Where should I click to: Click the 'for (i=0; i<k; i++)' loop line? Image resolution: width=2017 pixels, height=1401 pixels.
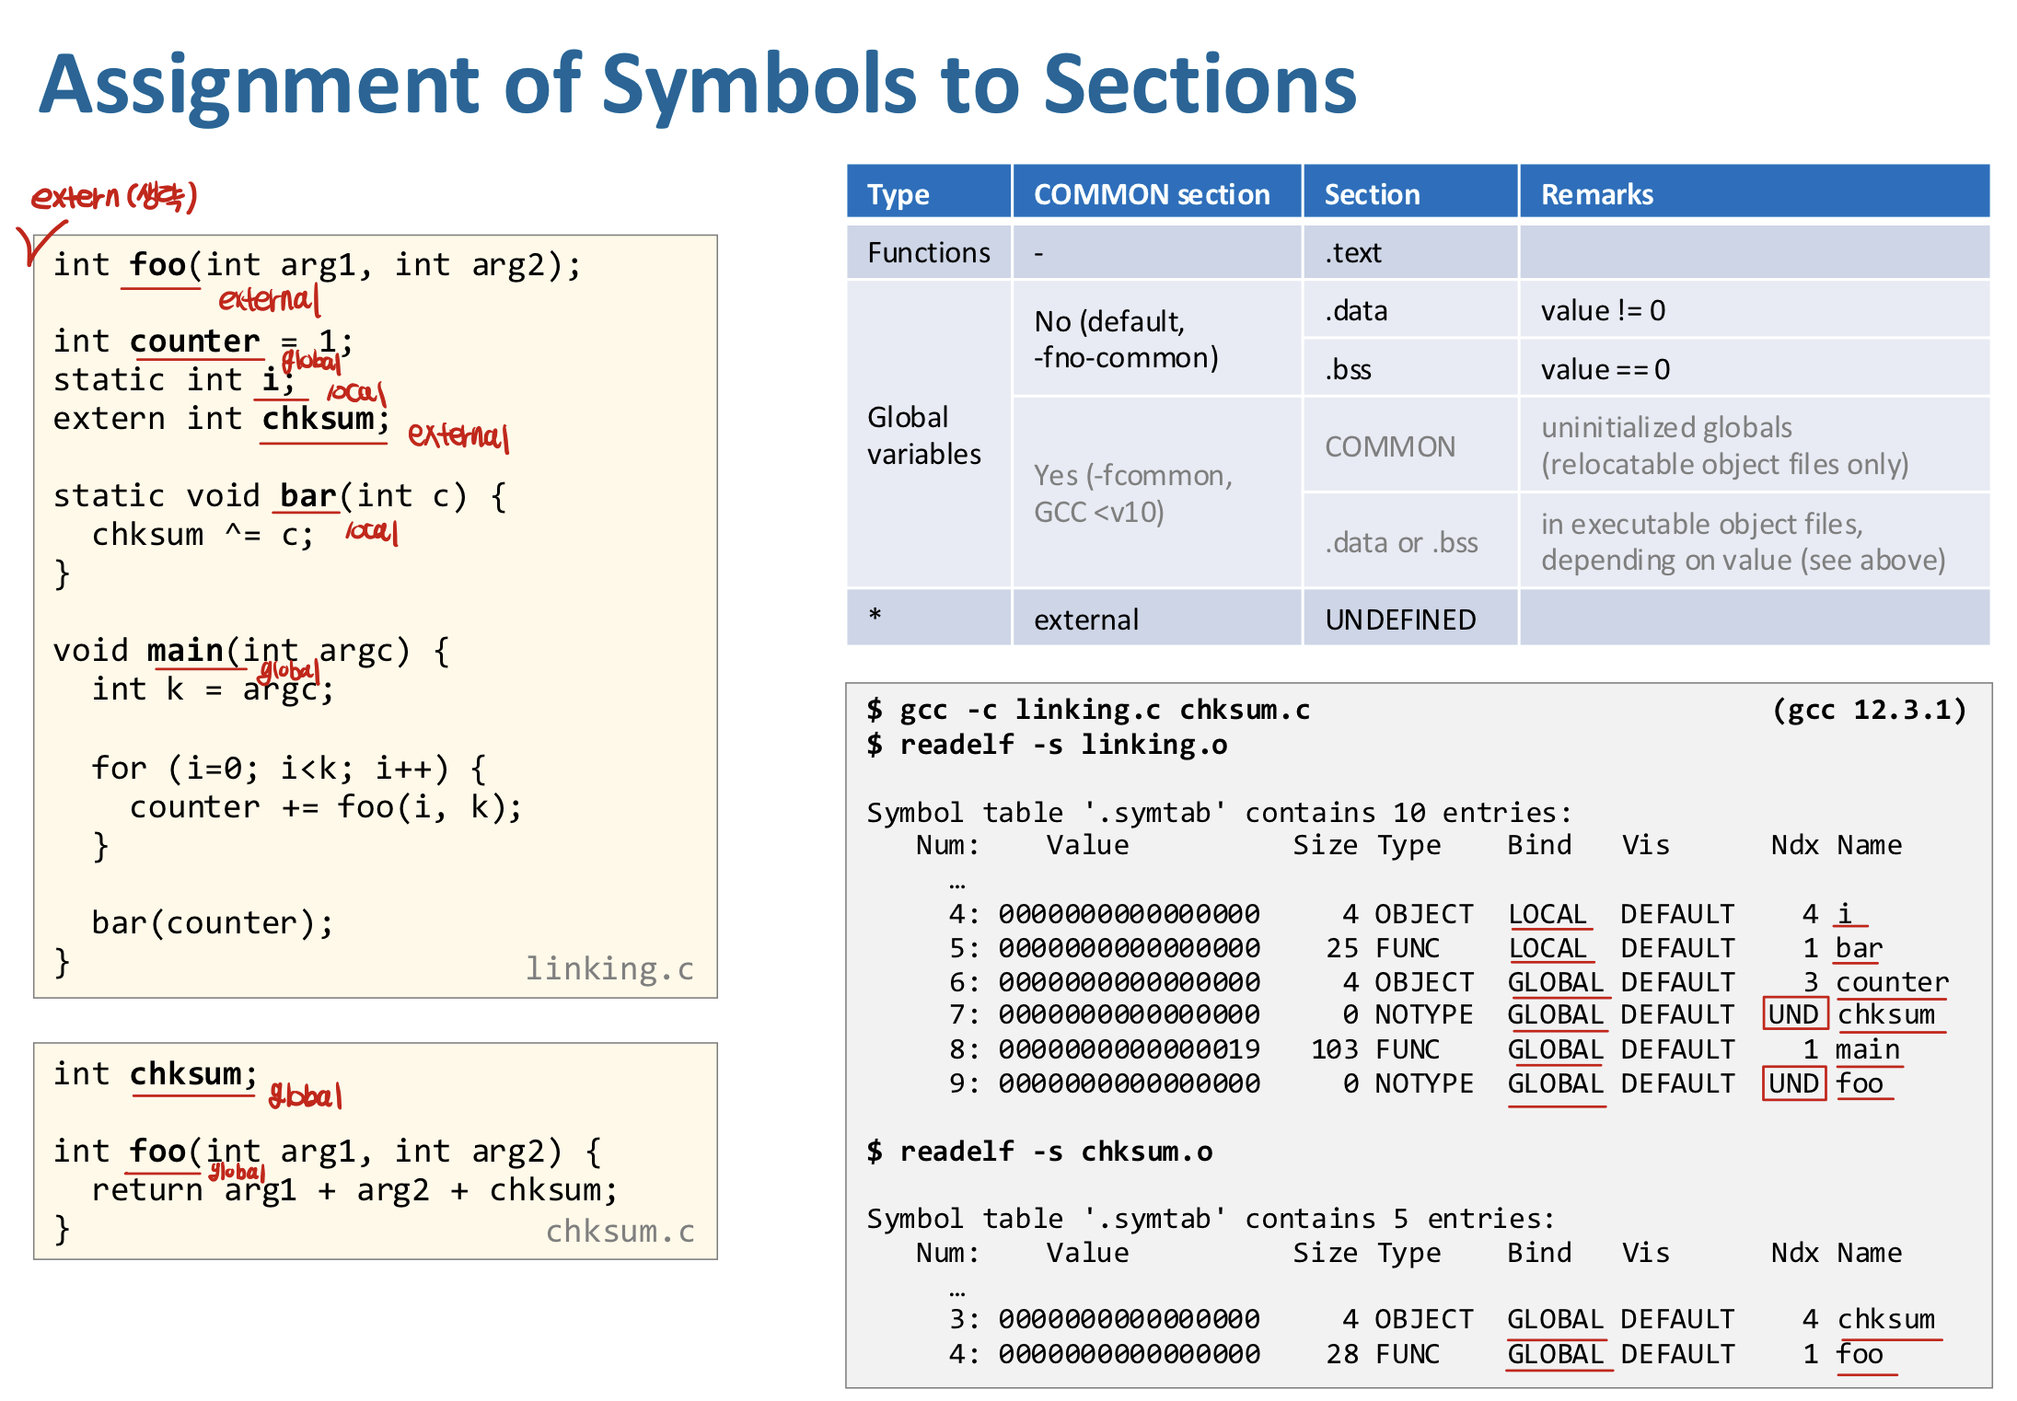[289, 768]
